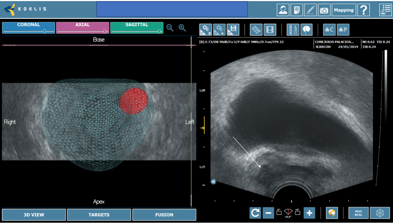This screenshot has width=393, height=223.
Task: Click the Mapping button
Action: point(344,10)
